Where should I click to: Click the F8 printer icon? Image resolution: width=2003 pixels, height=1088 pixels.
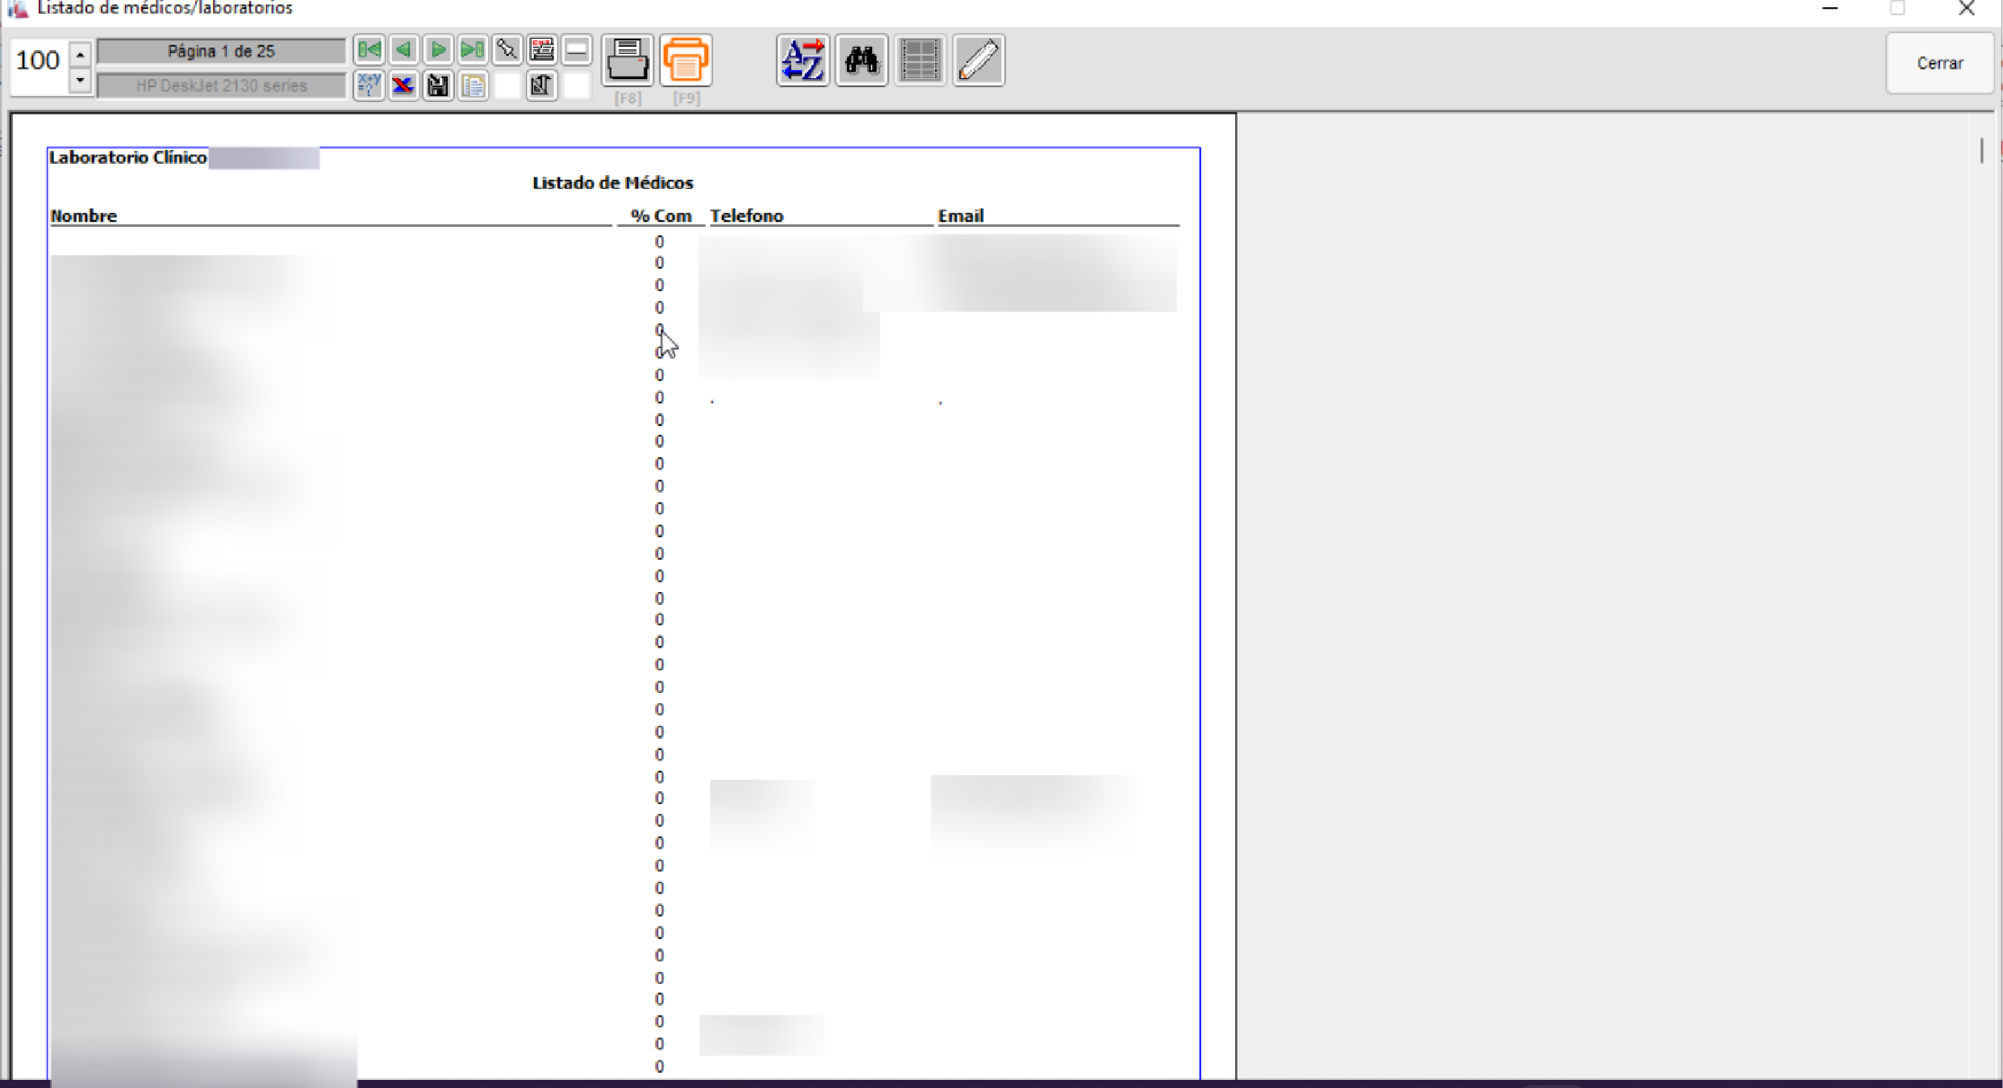pyautogui.click(x=627, y=60)
